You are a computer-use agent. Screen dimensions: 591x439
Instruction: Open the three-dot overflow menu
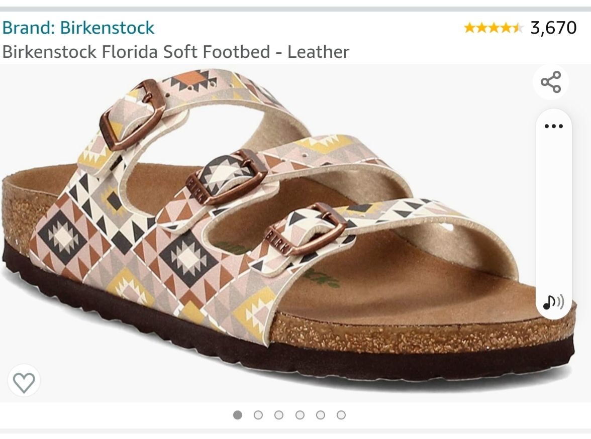point(553,127)
